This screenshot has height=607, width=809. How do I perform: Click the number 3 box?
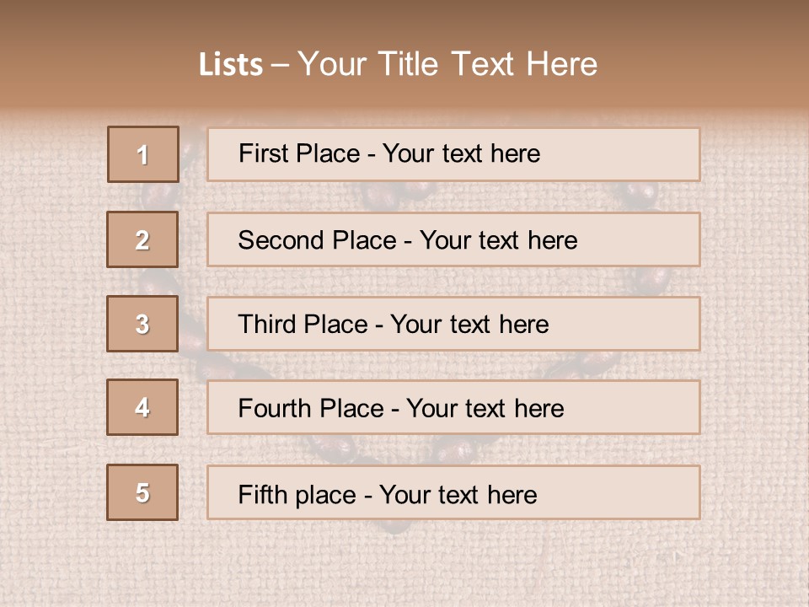142,324
